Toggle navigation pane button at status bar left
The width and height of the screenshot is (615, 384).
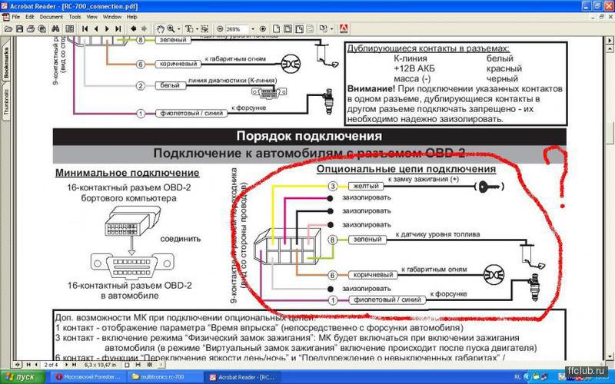[17, 364]
